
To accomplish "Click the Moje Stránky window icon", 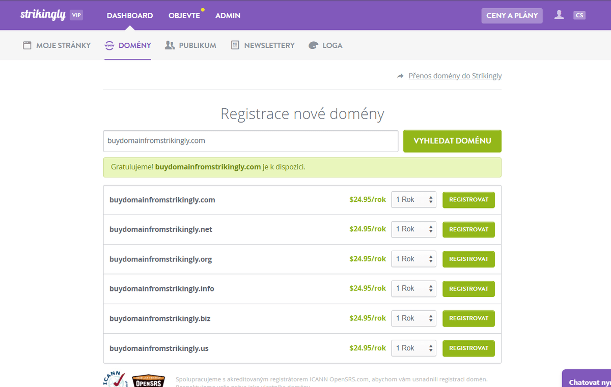I will coord(27,45).
